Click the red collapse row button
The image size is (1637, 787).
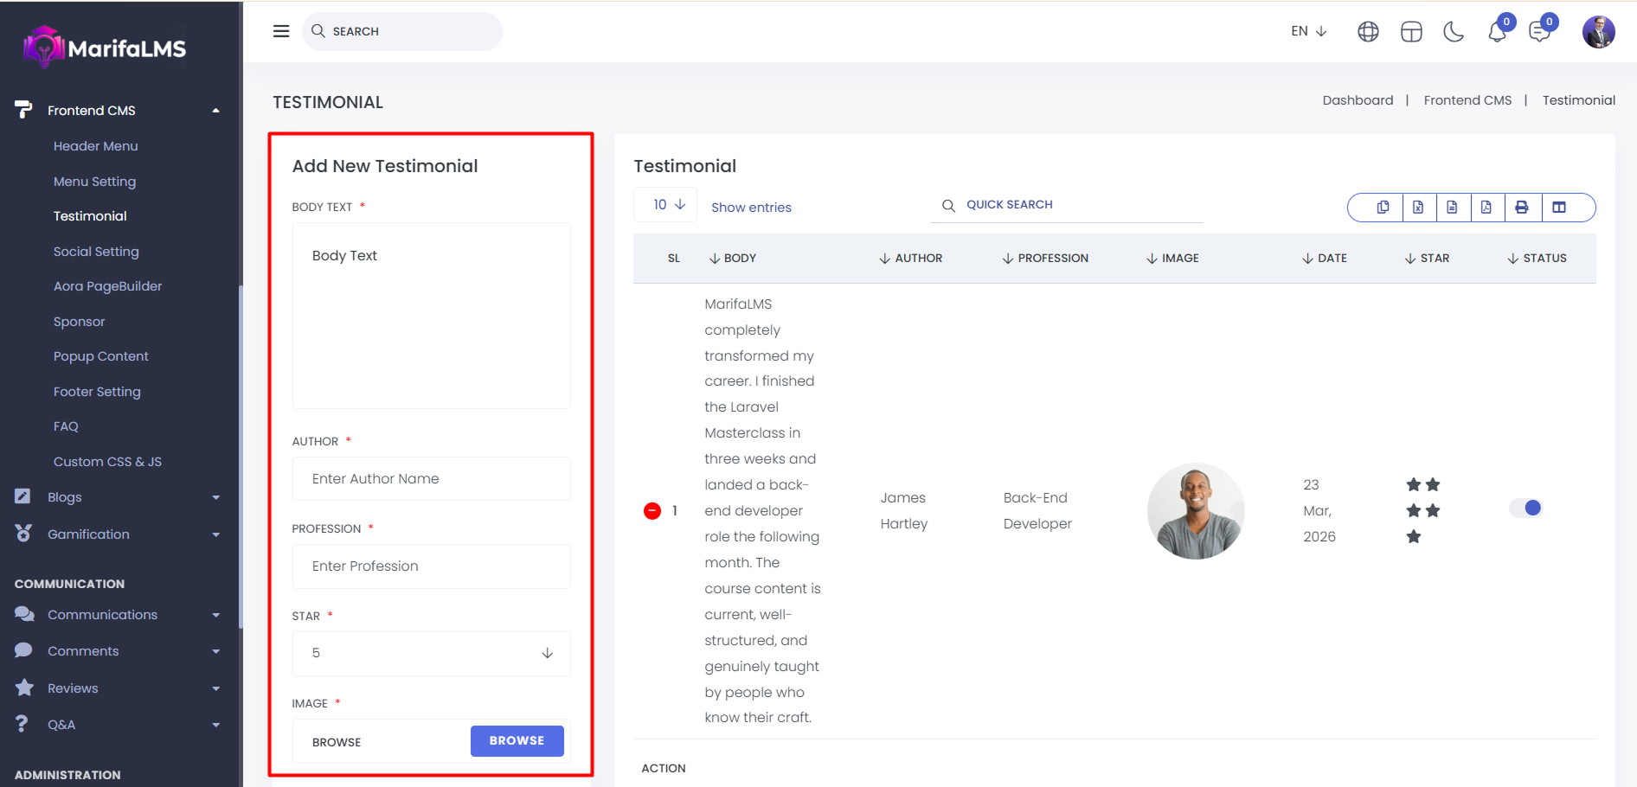[x=652, y=511]
